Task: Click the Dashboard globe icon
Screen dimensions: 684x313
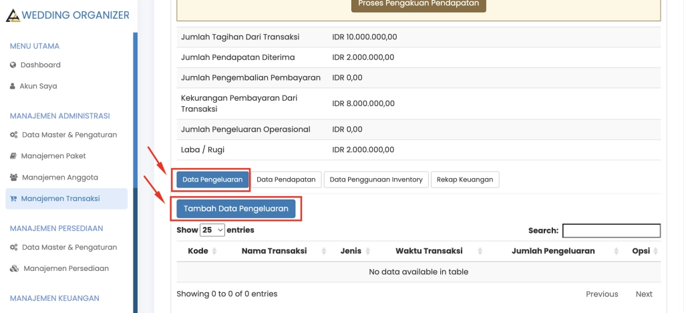Action: (x=13, y=65)
